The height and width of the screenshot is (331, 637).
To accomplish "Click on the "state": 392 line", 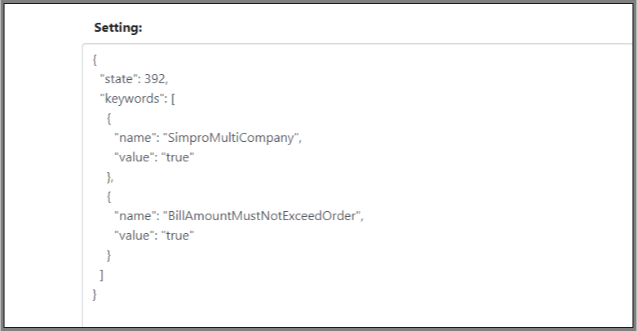I will pyautogui.click(x=134, y=79).
